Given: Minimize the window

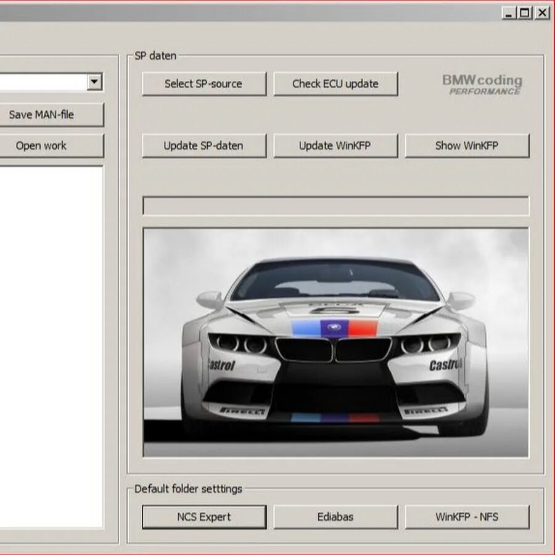Looking at the screenshot, I should pyautogui.click(x=509, y=14).
